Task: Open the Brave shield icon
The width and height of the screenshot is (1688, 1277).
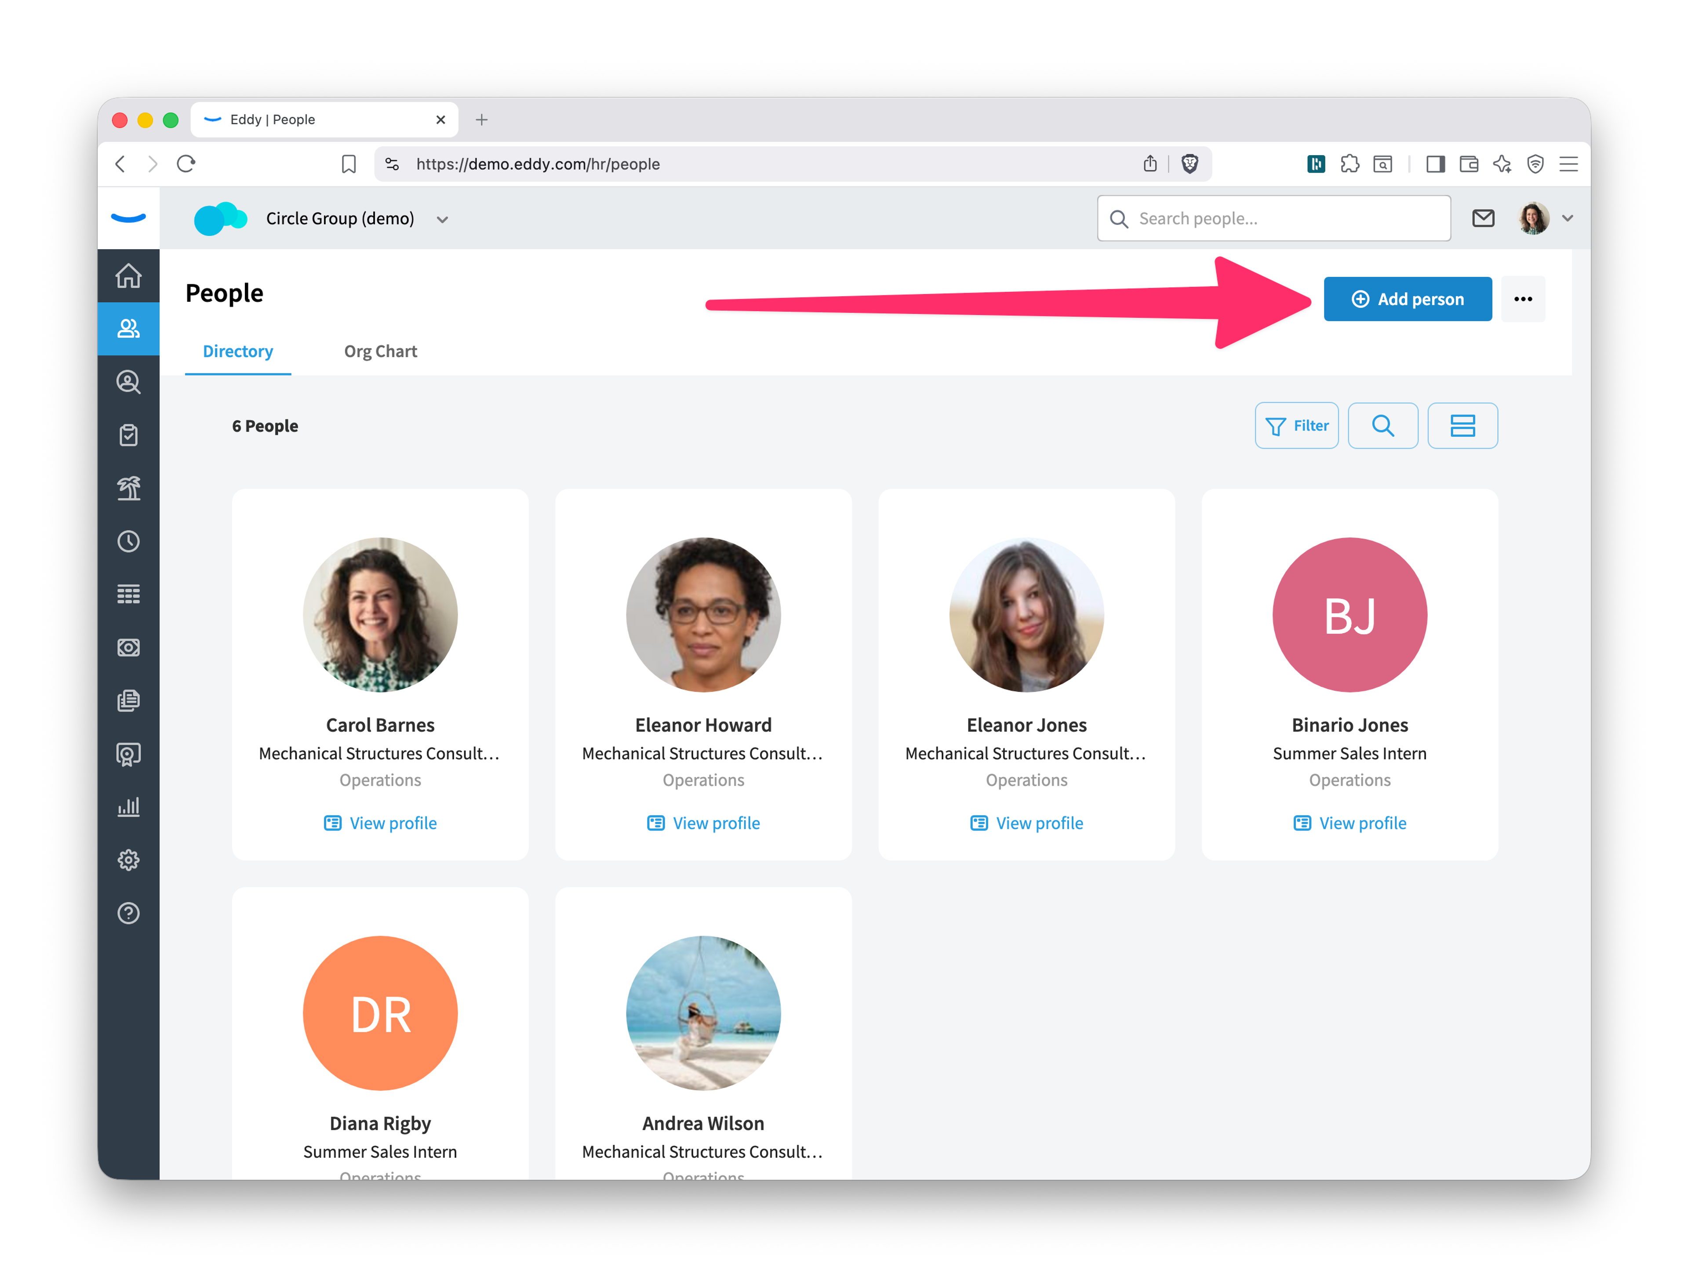Action: 1189,164
